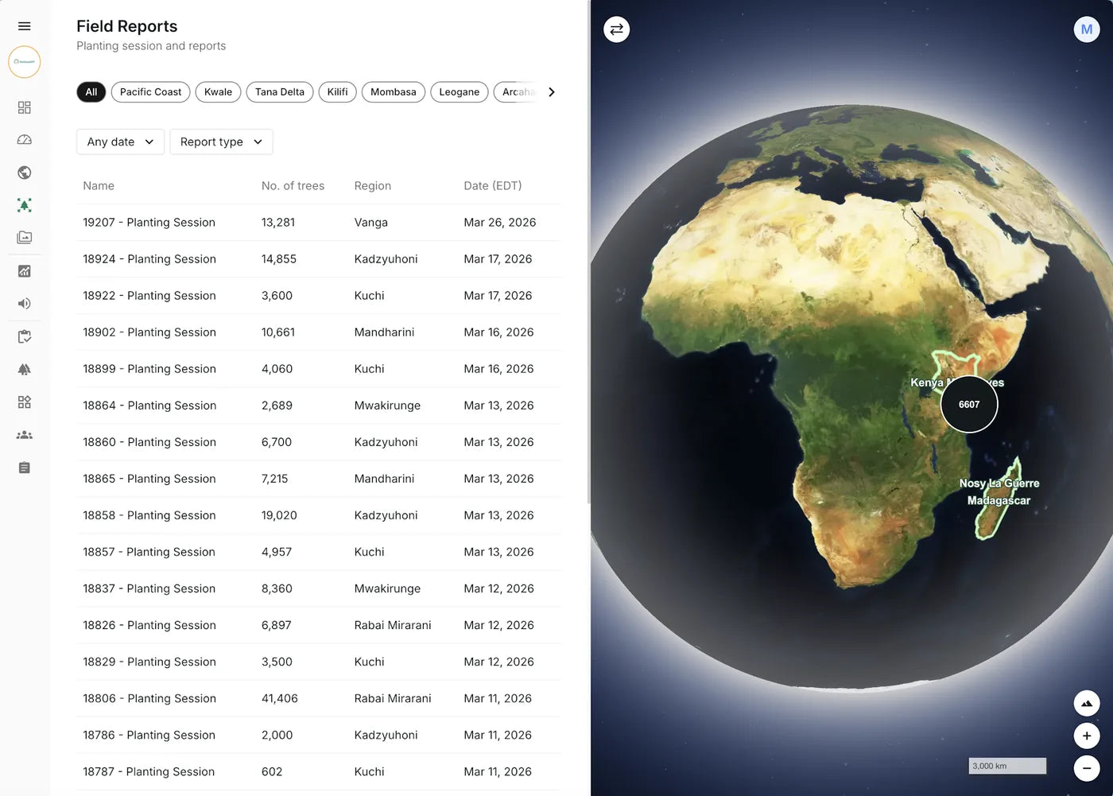Expand the Report type dropdown

(221, 142)
